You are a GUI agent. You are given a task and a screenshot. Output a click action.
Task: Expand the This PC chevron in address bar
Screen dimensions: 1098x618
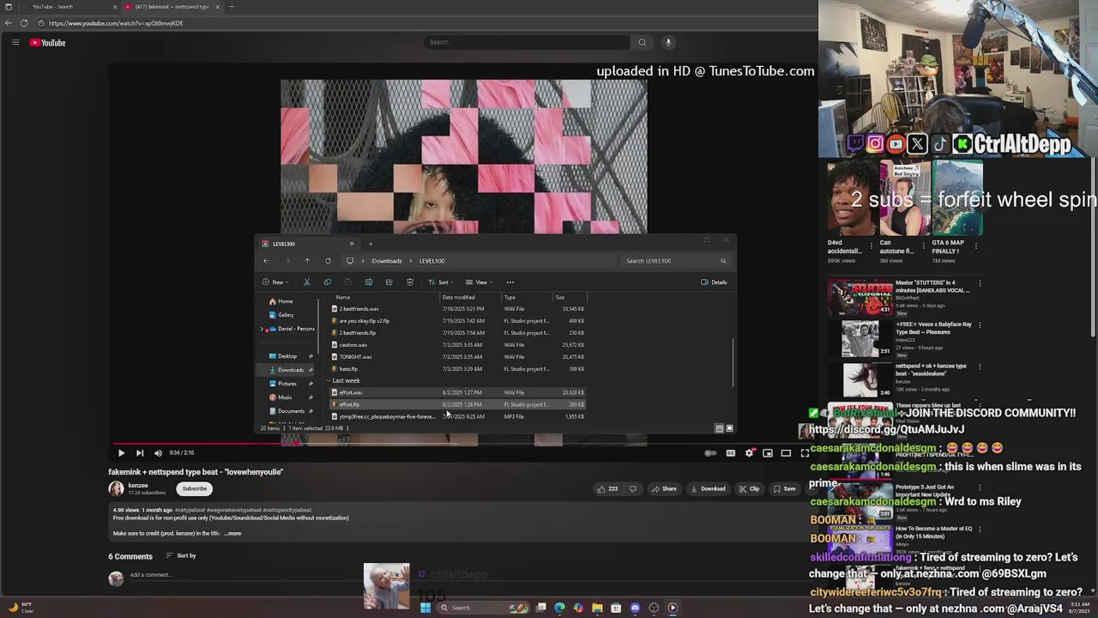pos(362,261)
